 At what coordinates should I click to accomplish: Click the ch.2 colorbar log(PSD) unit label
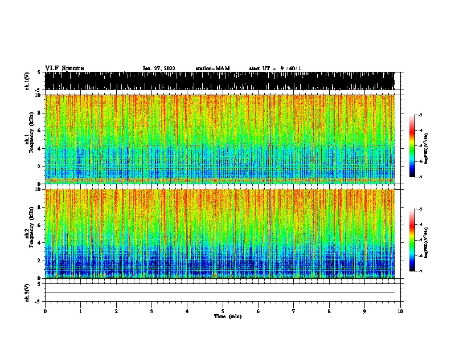pyautogui.click(x=427, y=242)
